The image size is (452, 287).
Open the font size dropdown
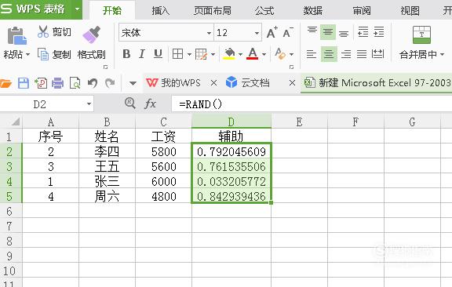coord(257,33)
